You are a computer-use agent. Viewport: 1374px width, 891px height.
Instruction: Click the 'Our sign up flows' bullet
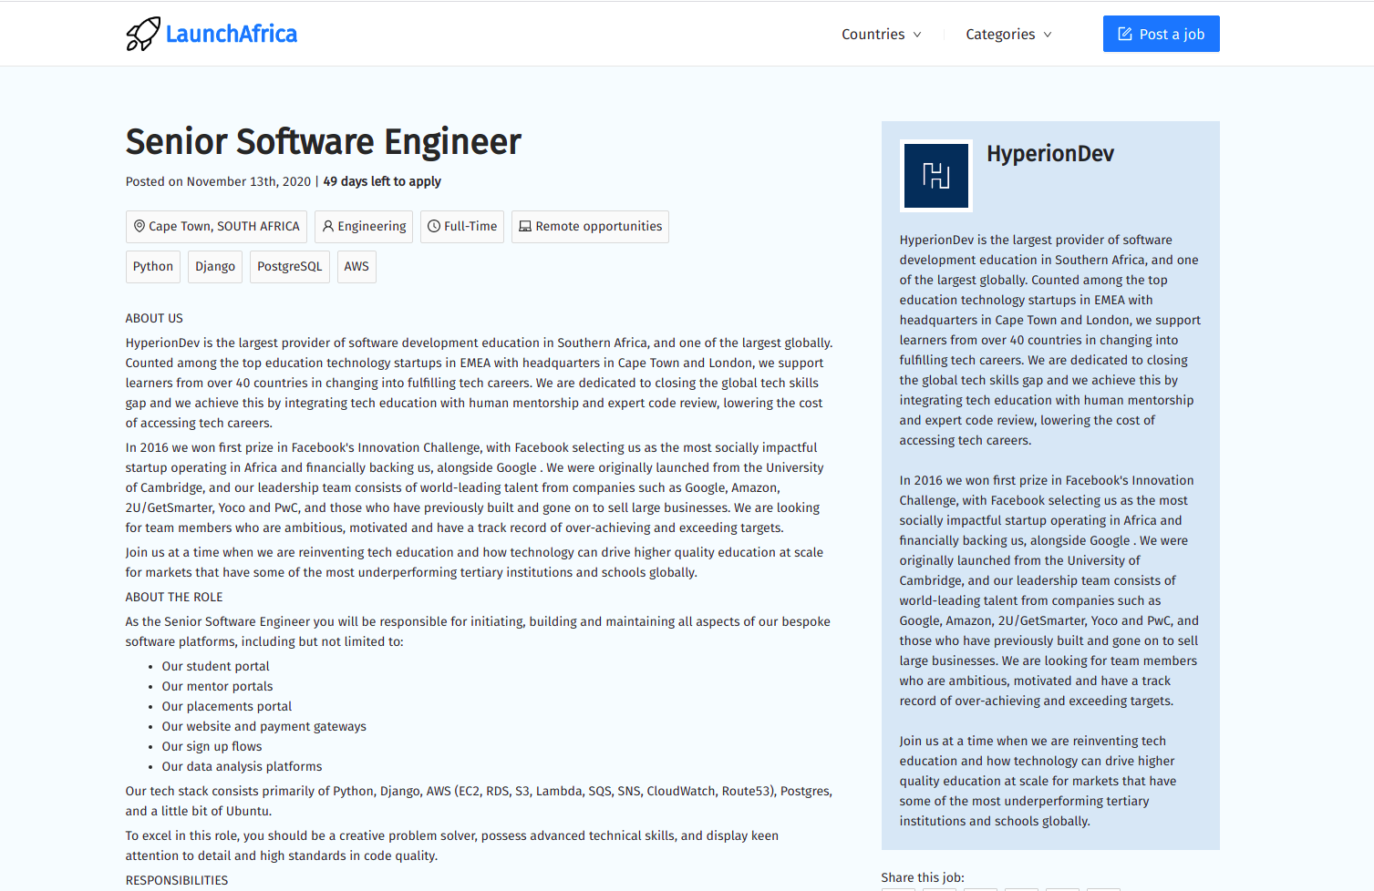[212, 746]
